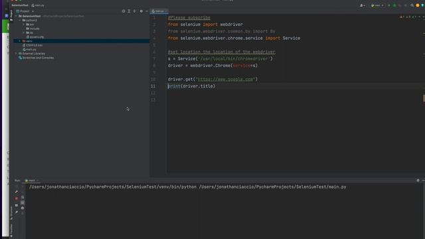Toggle soft-wrap in Run console
The width and height of the screenshot is (425, 239).
(x=23, y=197)
